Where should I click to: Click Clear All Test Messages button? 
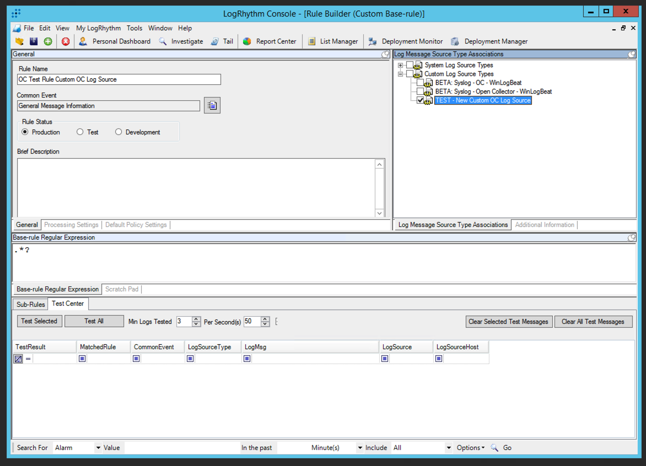pyautogui.click(x=593, y=322)
